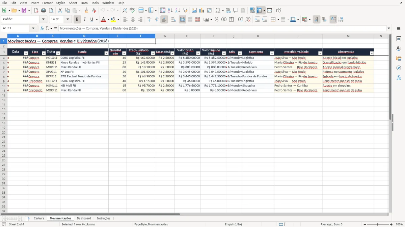
Task: Increase indent of cell
Action: click(x=257, y=20)
